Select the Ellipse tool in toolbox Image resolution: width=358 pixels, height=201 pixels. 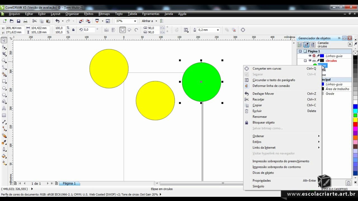pos(4,88)
